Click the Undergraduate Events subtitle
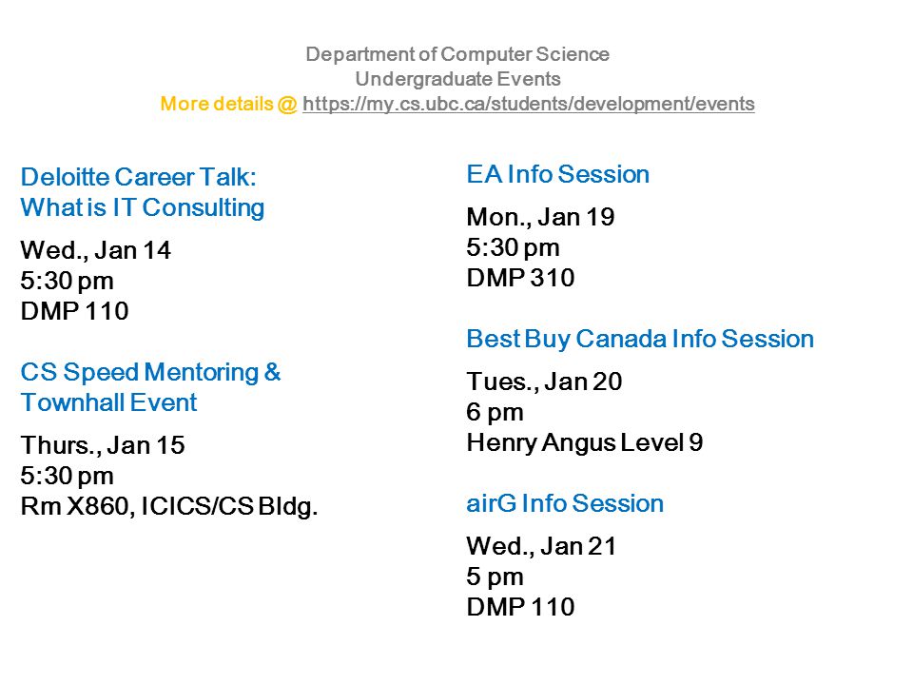The width and height of the screenshot is (913, 685). (x=457, y=79)
